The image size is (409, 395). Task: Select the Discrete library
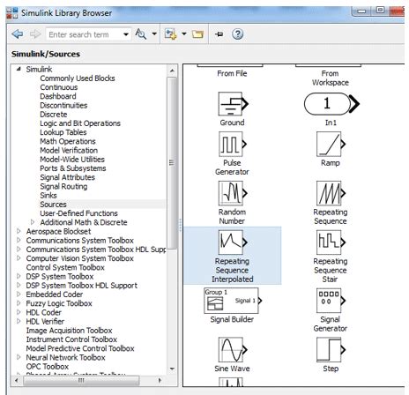54,115
